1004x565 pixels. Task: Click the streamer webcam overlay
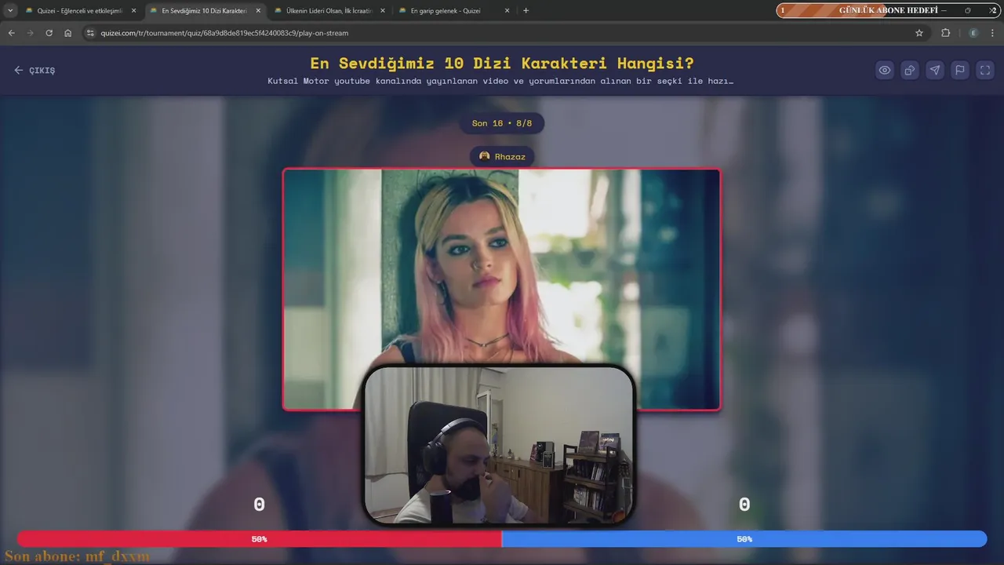499,445
